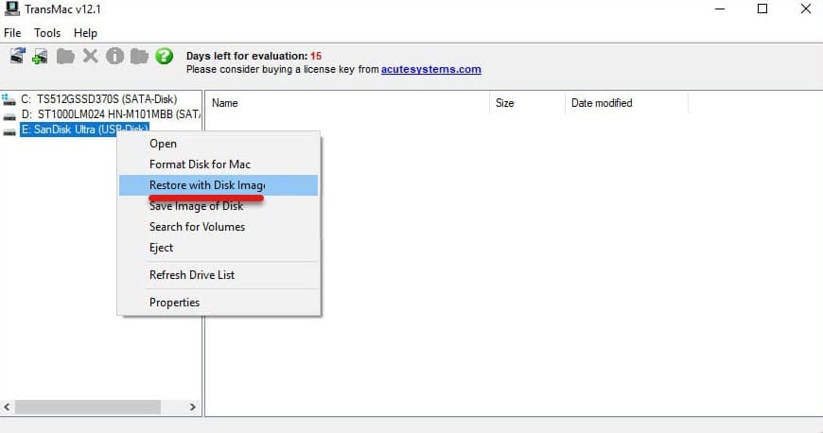
Task: Close the TransMac window
Action: (806, 9)
